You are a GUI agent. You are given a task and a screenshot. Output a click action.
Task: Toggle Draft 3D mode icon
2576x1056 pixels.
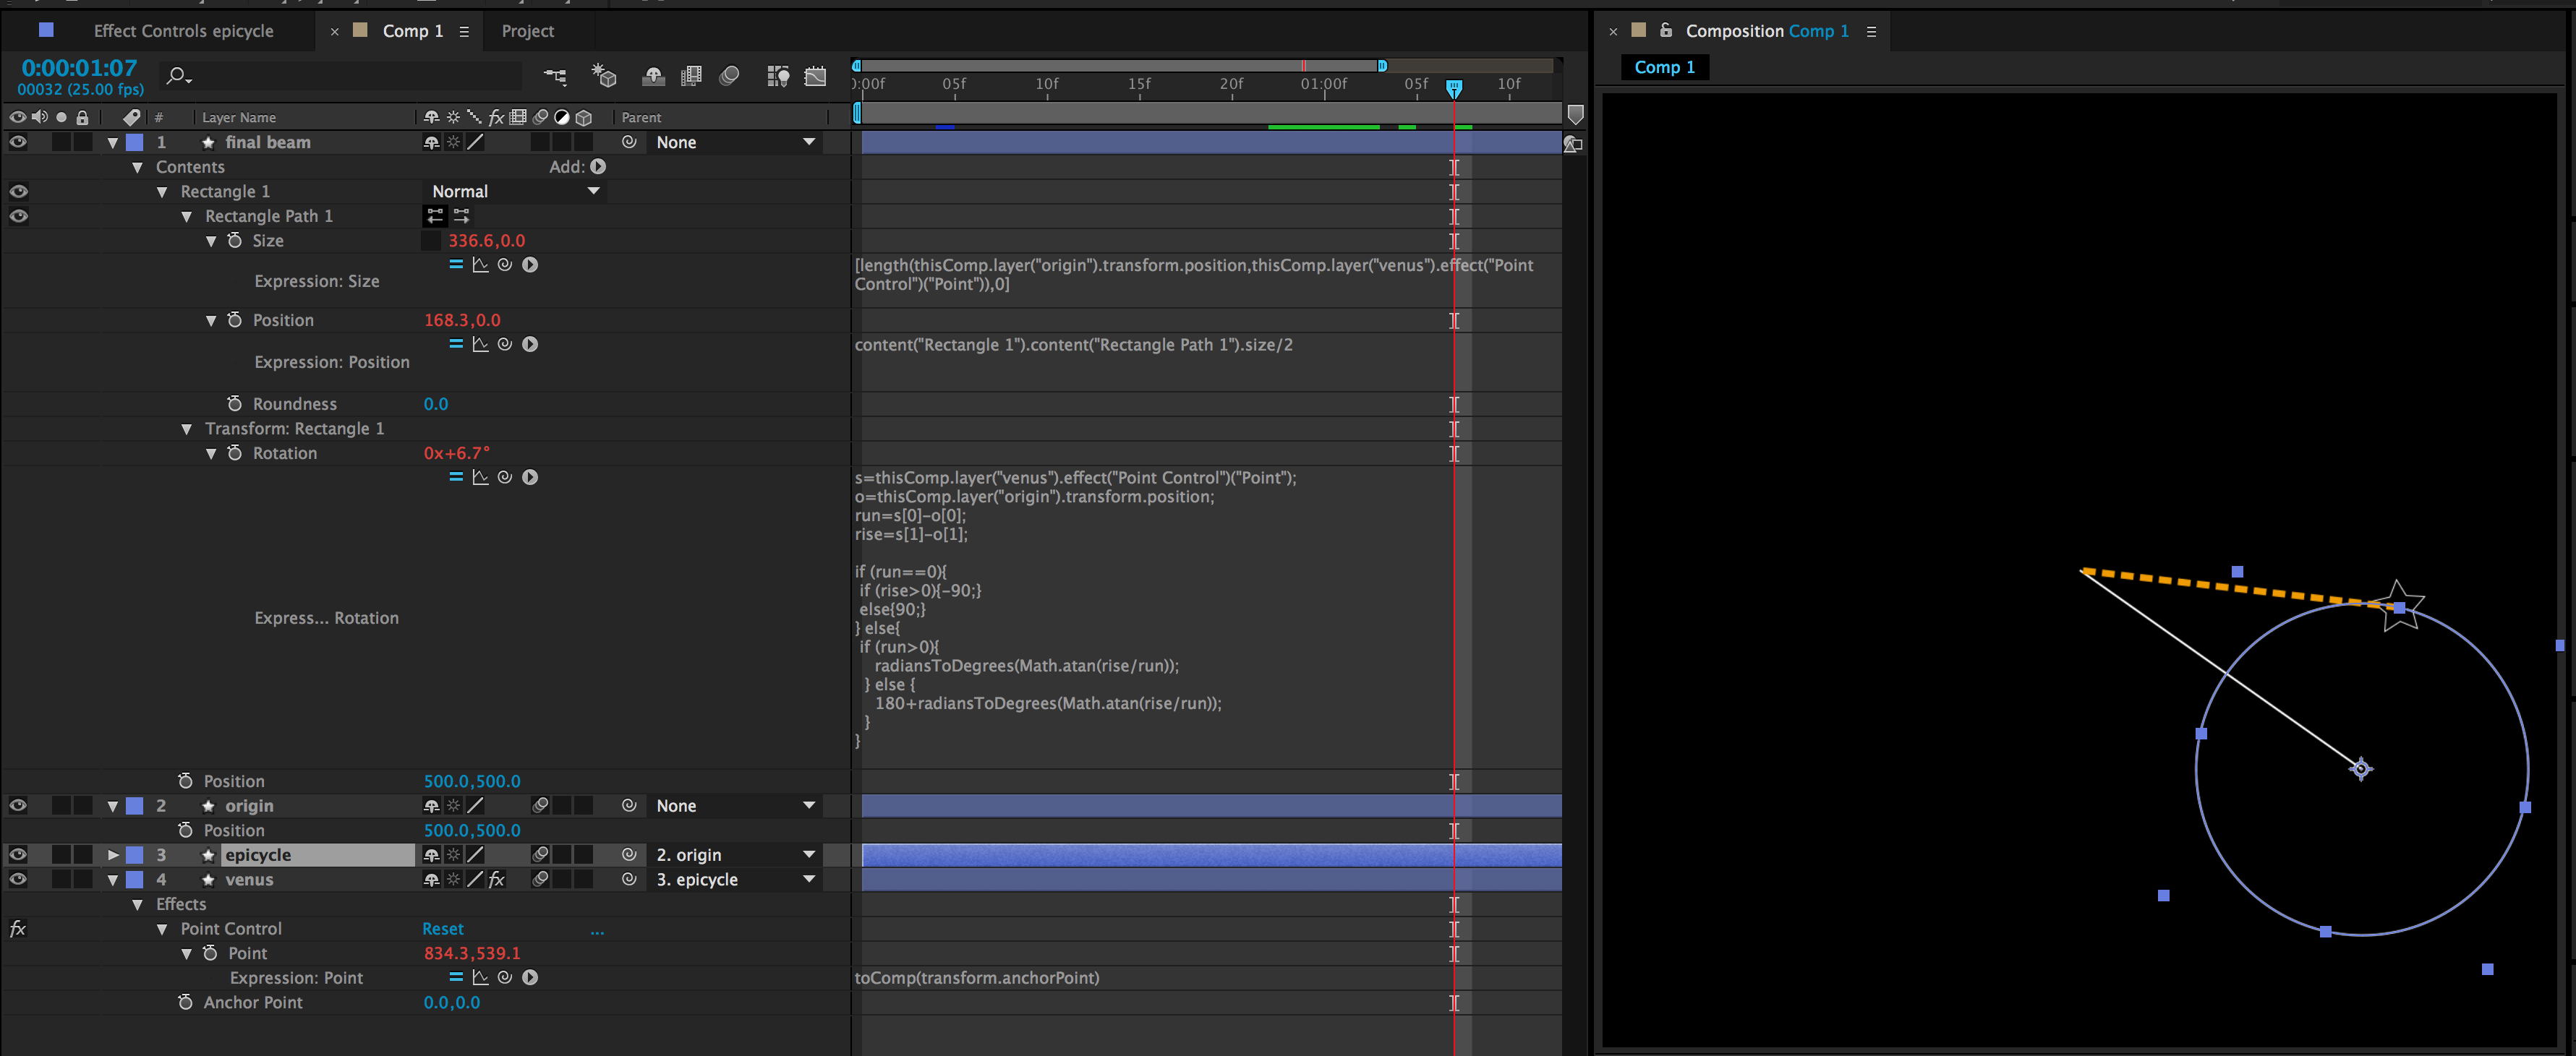point(604,76)
